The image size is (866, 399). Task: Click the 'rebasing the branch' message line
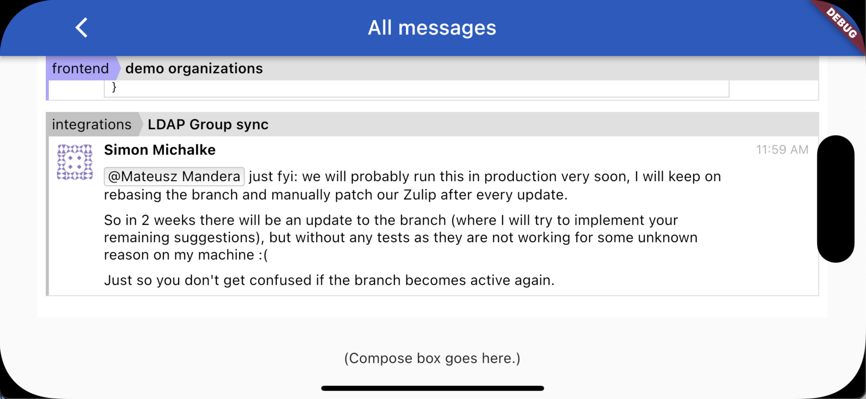[x=336, y=195]
